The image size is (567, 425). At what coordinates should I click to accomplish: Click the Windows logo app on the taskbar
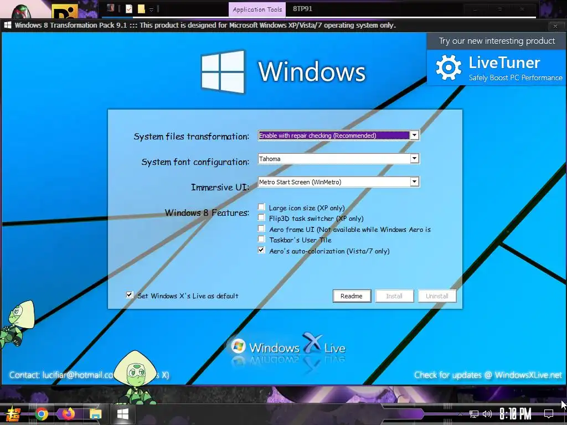coord(122,414)
